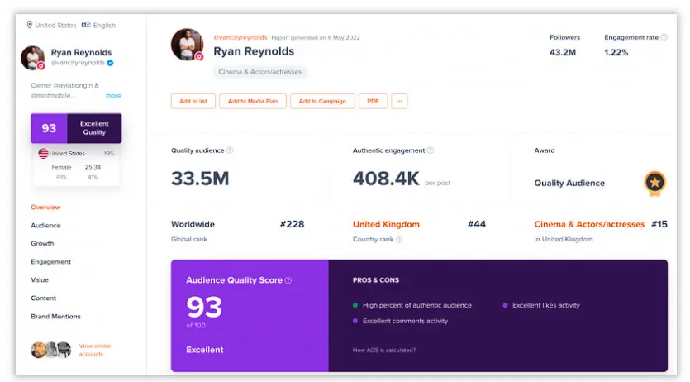Click How AQS is calculated link
The image size is (690, 382).
pos(383,350)
